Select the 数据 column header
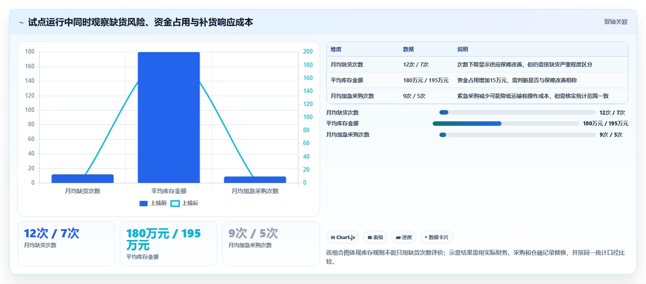Viewport: 646px width, 284px height. [408, 49]
